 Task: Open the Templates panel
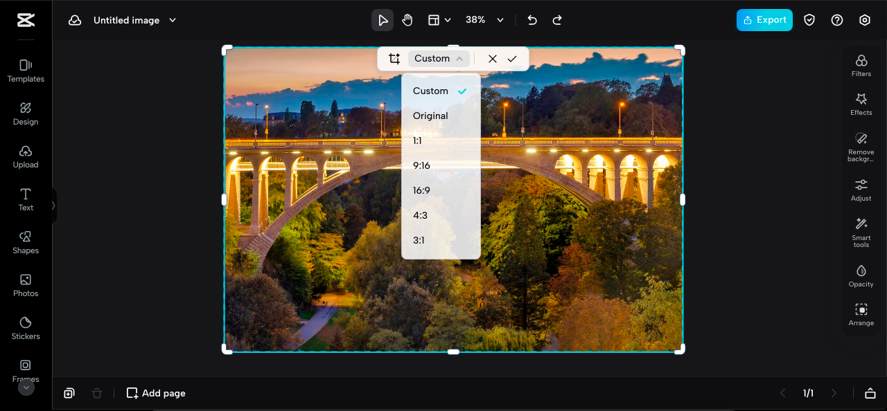pyautogui.click(x=26, y=71)
